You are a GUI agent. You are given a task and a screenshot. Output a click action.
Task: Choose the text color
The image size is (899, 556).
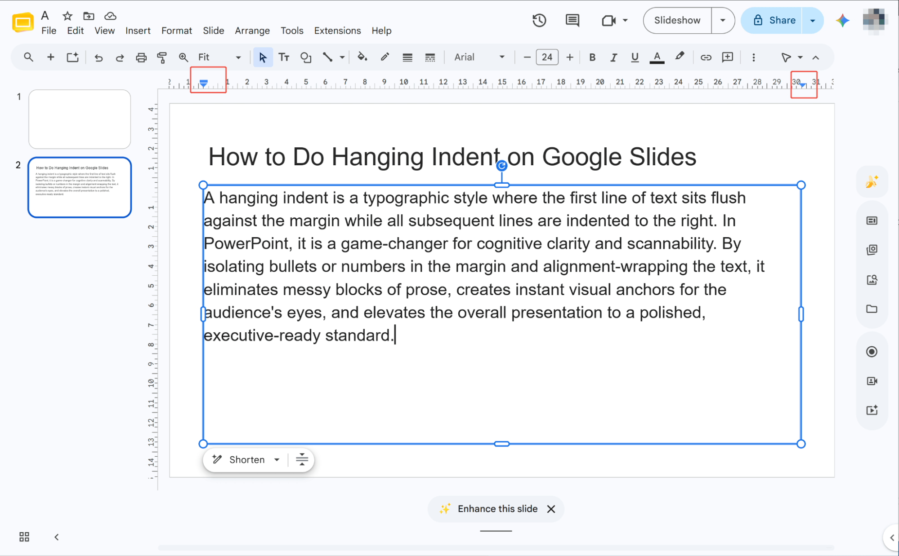657,57
